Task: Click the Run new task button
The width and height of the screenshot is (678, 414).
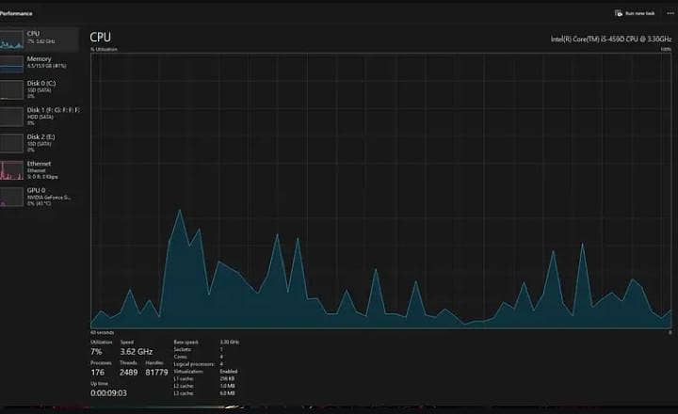Action: (635, 13)
